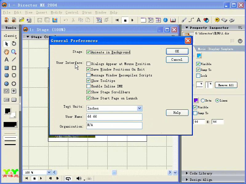Toggle Animate in Background checkbox
The width and height of the screenshot is (246, 184).
tap(88, 52)
